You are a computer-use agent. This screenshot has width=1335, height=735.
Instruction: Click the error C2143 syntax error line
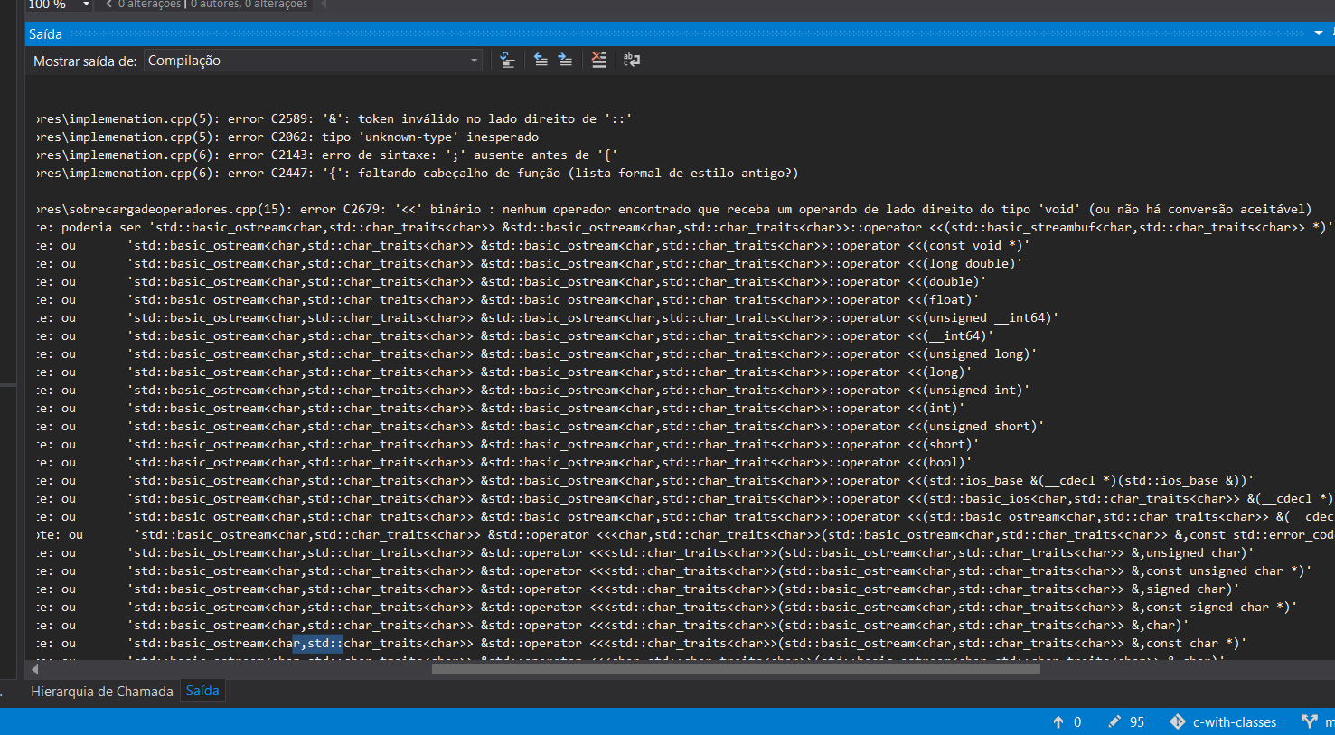click(327, 155)
